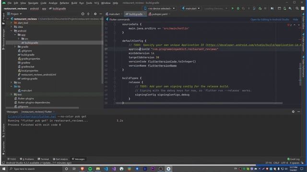Click locate file target icon in Project panel
This screenshot has width=307, height=172.
(83, 14)
